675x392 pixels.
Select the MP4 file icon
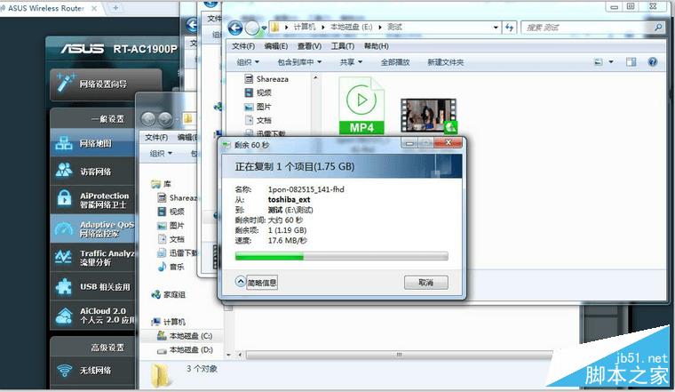pyautogui.click(x=361, y=105)
